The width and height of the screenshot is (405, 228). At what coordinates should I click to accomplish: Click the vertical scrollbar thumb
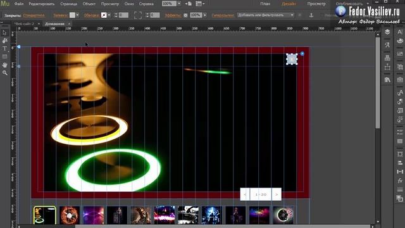point(378,83)
